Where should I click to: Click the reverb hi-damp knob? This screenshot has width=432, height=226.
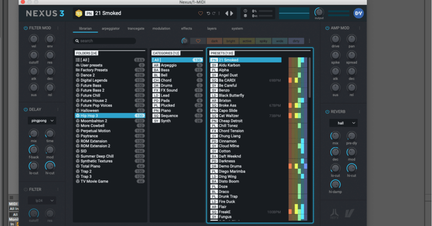pos(335,184)
